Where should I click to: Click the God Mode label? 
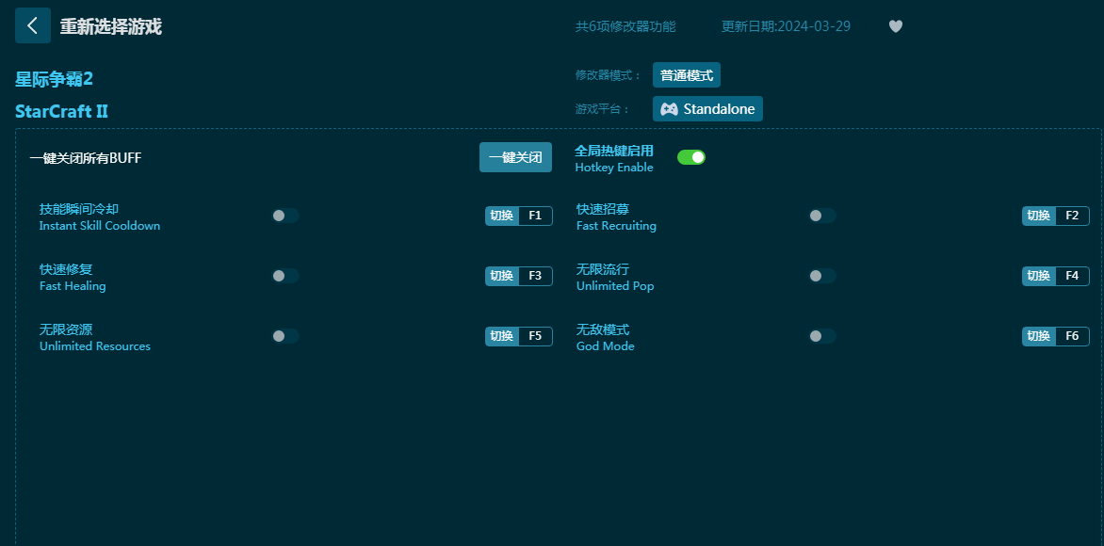(x=606, y=346)
